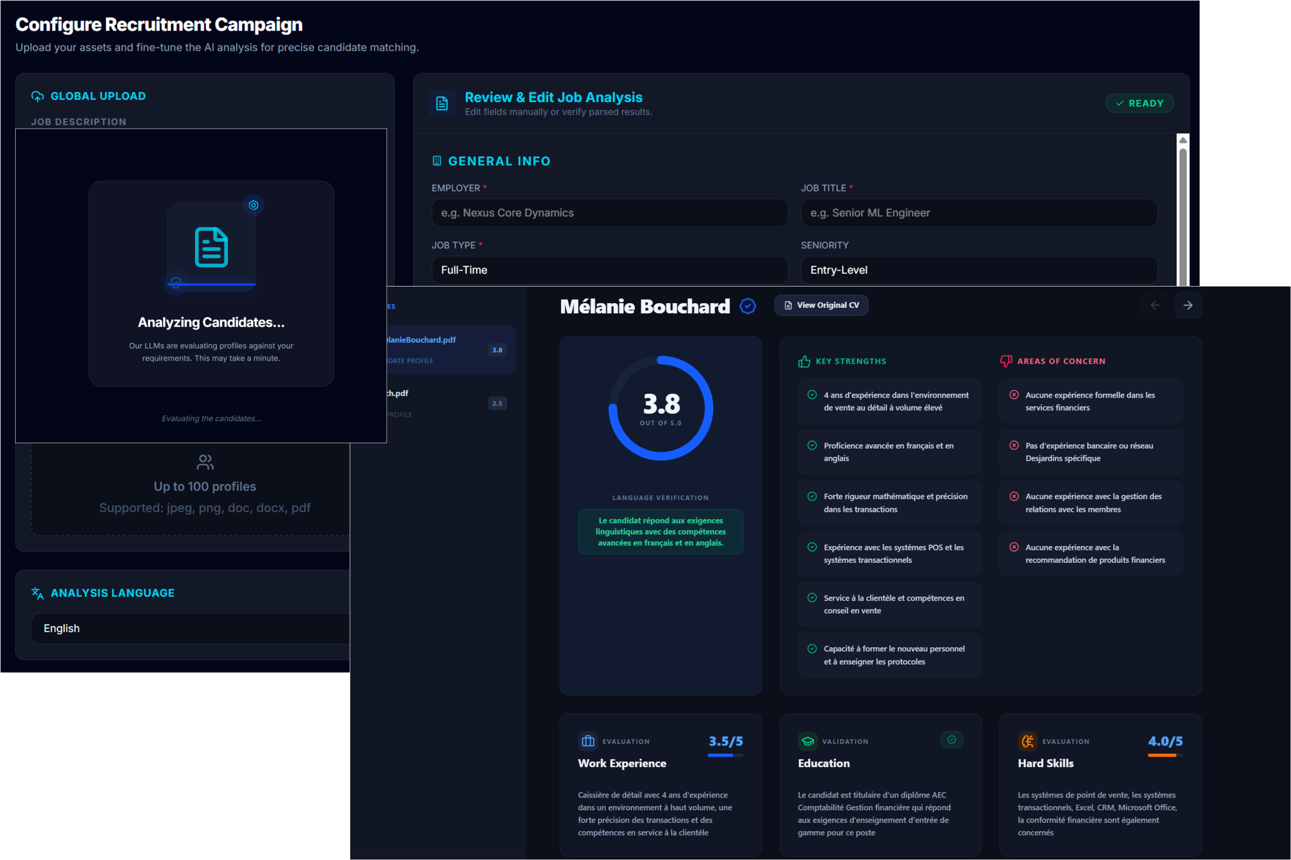Click the Employer input field

pos(610,213)
